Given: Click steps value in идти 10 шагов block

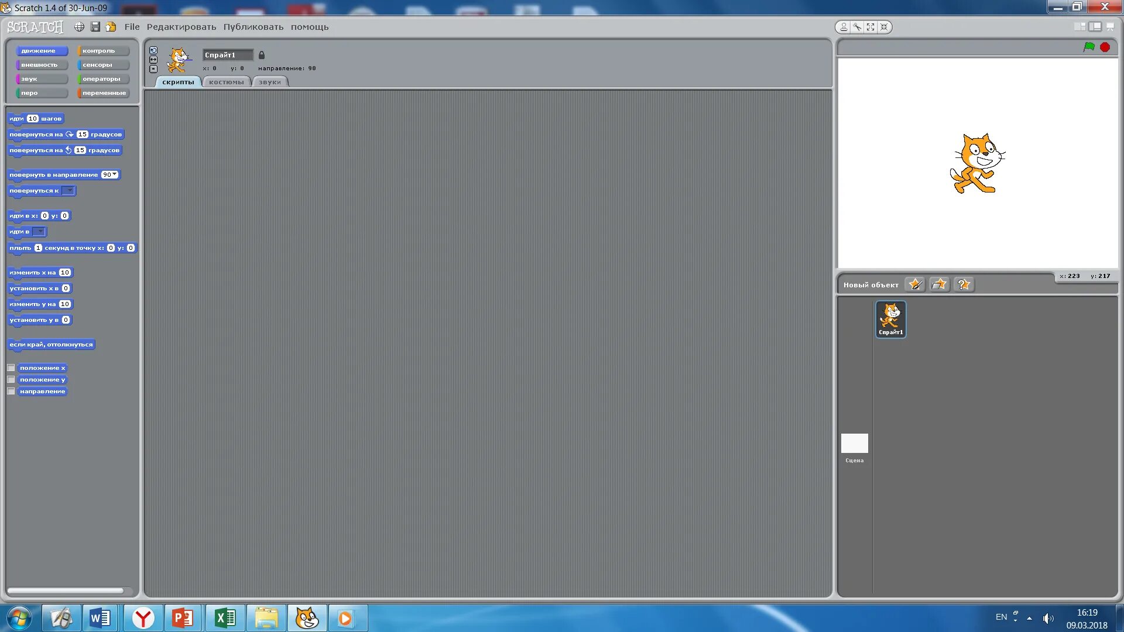Looking at the screenshot, I should click(33, 119).
